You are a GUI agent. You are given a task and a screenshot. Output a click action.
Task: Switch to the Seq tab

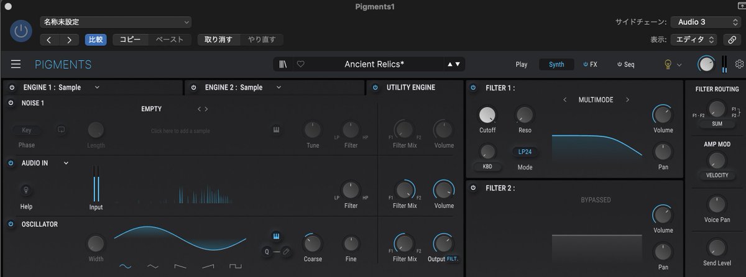[625, 64]
